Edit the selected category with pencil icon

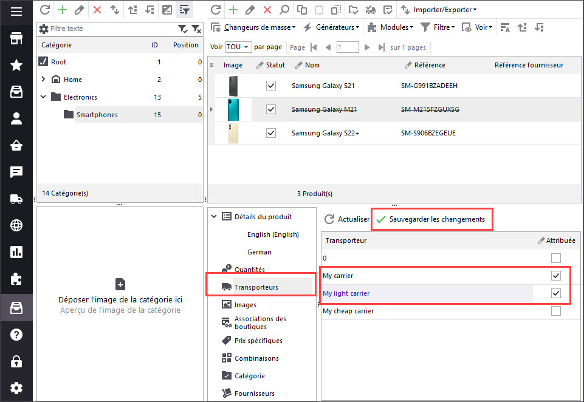80,10
